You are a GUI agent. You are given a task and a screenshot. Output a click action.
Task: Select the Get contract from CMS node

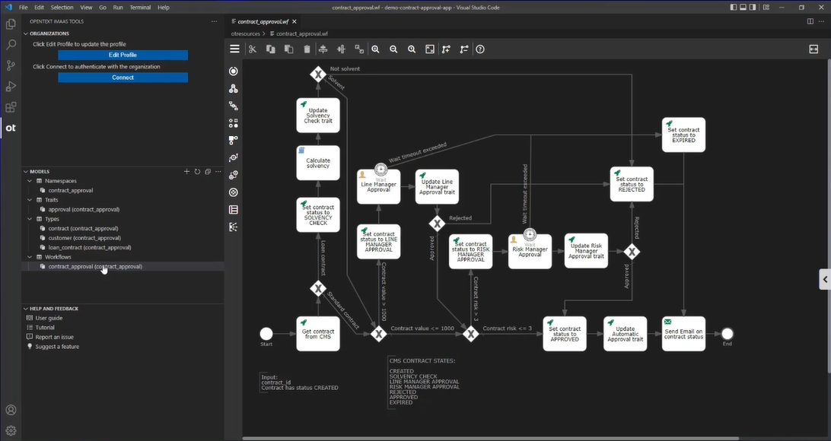pyautogui.click(x=318, y=334)
